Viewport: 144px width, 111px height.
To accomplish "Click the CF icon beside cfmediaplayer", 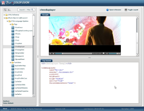I will (x=13, y=47).
